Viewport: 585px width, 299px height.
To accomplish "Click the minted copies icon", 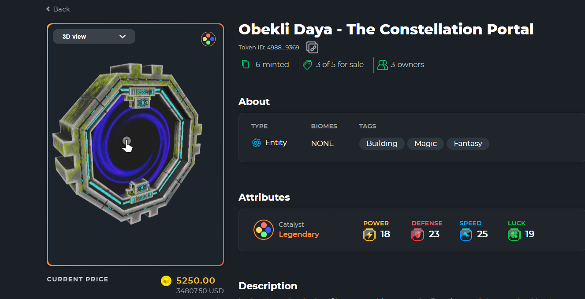I will click(246, 64).
